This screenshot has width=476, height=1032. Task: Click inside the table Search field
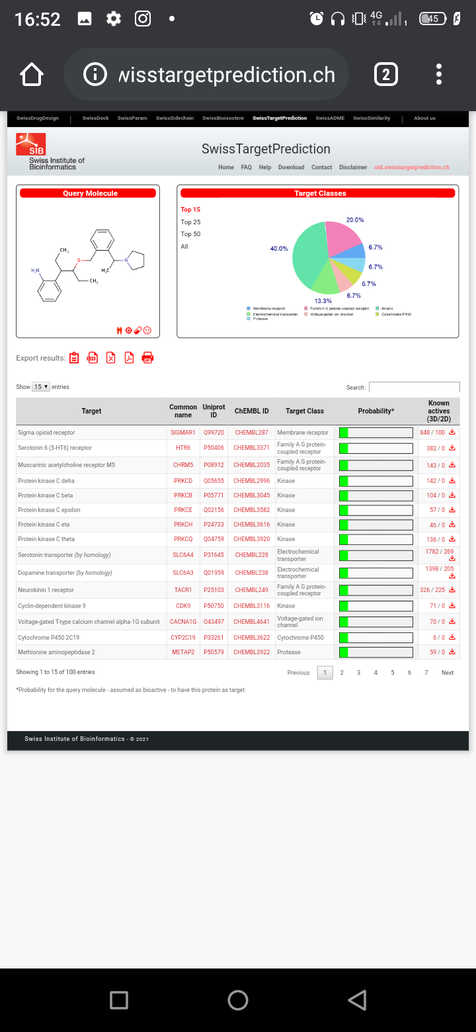414,387
